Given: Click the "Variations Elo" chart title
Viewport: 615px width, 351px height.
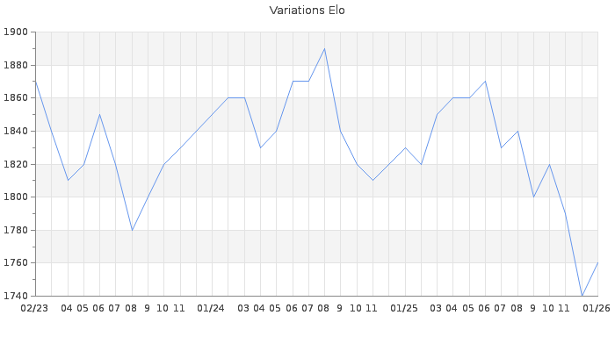Looking at the screenshot, I should [x=307, y=11].
